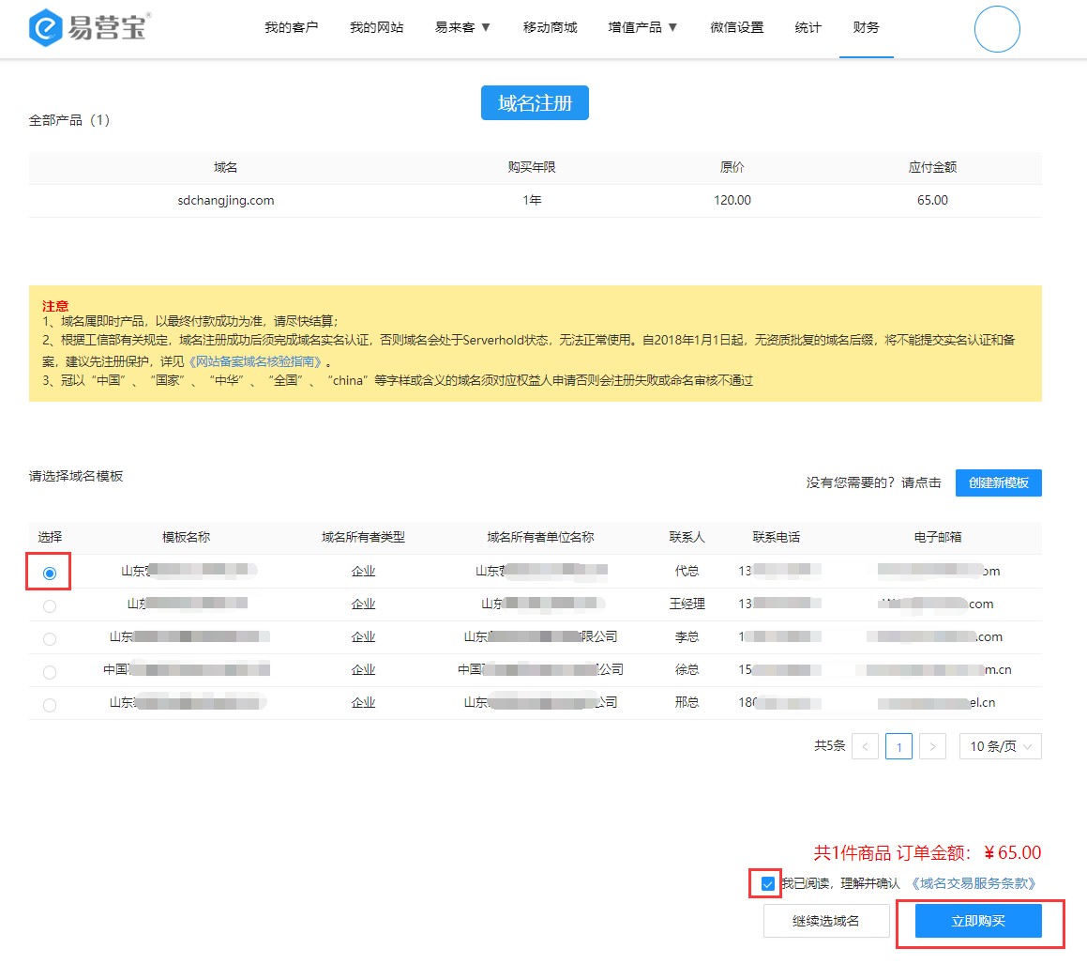Viewport: 1087px width, 964px height.
Task: Click the 立即购买 button
Action: click(x=978, y=921)
